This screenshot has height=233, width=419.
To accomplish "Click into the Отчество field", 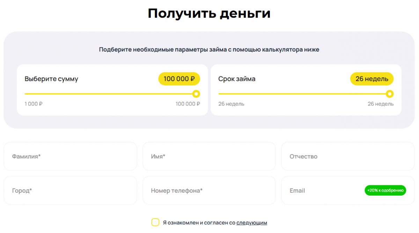I will coord(347,156).
